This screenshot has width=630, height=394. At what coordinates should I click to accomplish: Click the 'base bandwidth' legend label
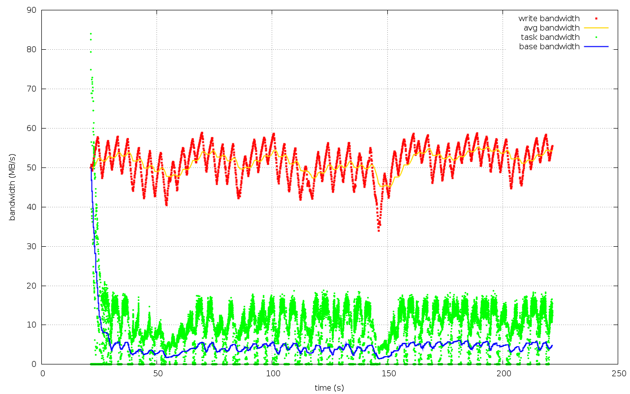tap(549, 47)
